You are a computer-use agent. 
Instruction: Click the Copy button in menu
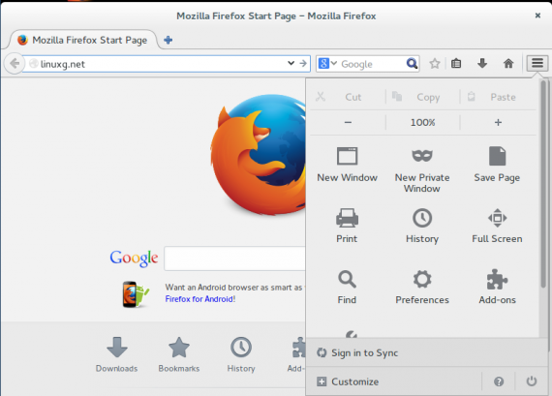[422, 97]
